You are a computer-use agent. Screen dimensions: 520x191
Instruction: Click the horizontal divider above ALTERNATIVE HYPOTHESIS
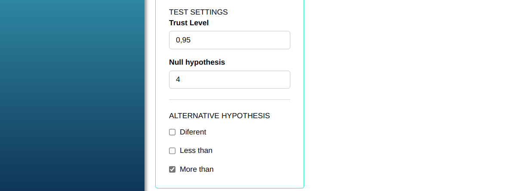230,99
